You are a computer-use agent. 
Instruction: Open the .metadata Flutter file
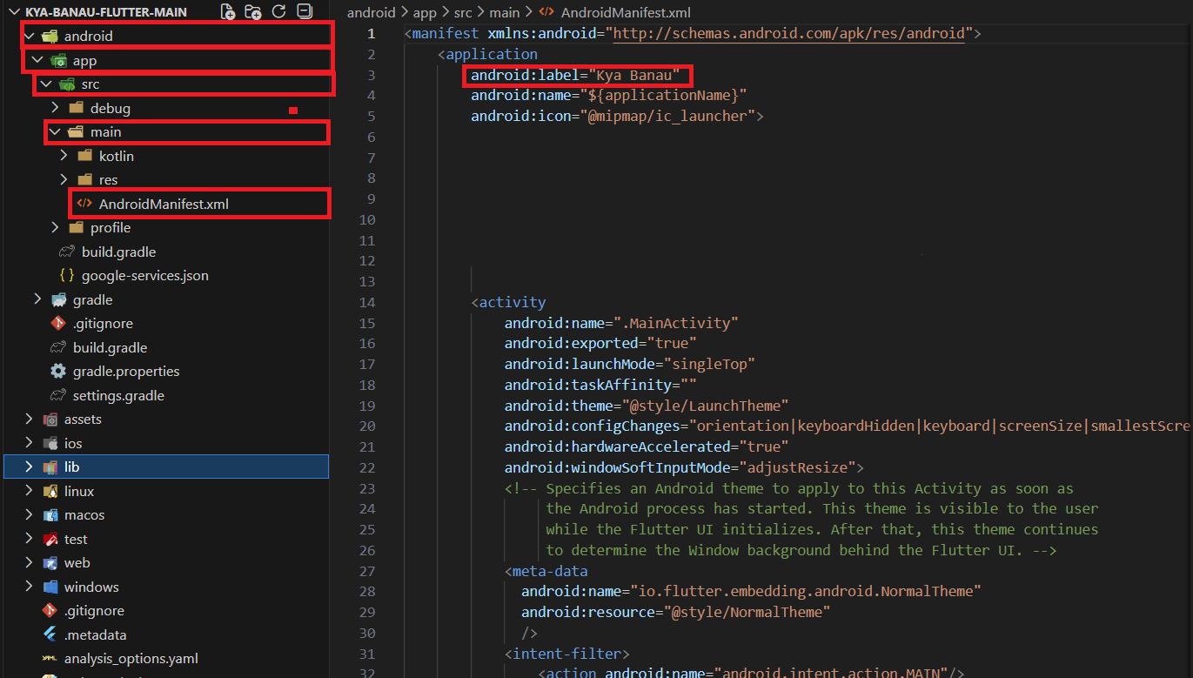coord(95,635)
